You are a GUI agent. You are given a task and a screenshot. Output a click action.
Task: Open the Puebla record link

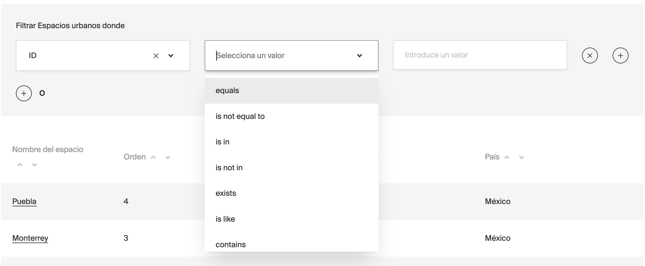pos(24,201)
